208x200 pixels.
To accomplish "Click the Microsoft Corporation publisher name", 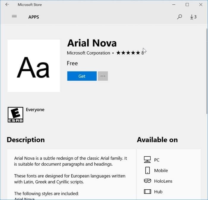I will pyautogui.click(x=89, y=53).
